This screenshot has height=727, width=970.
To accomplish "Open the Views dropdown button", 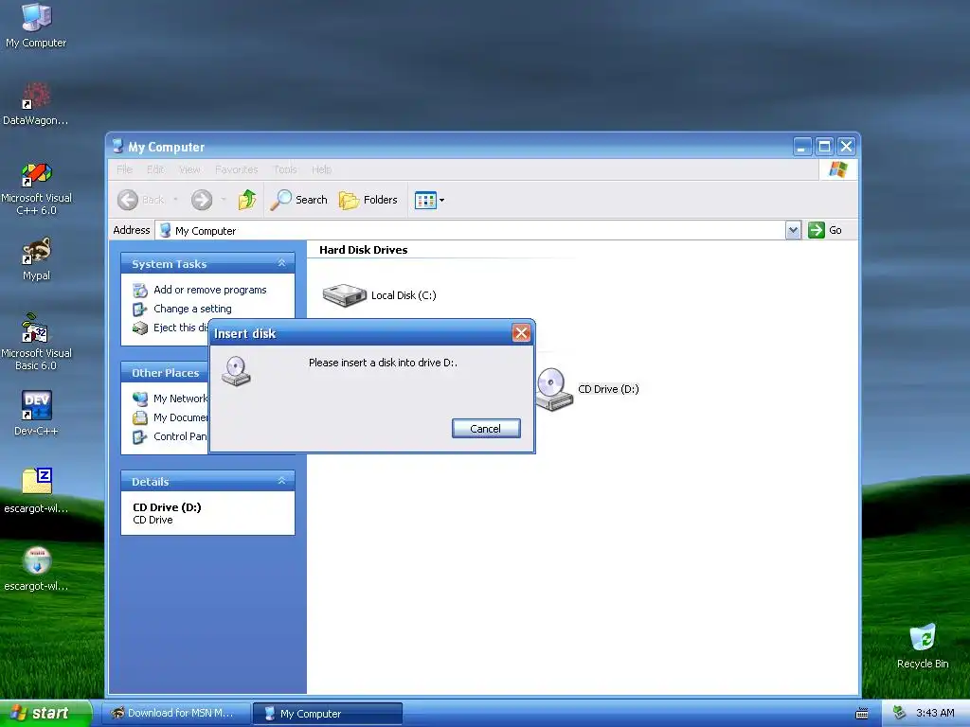I will pos(429,201).
